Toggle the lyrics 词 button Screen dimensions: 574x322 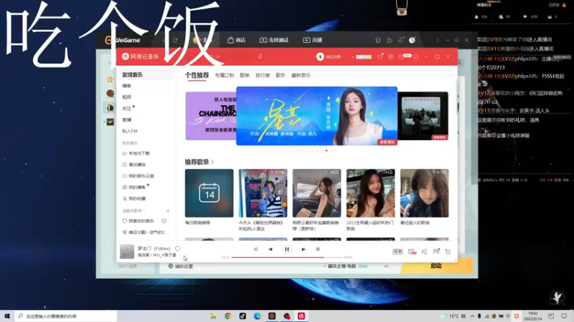tap(317, 249)
